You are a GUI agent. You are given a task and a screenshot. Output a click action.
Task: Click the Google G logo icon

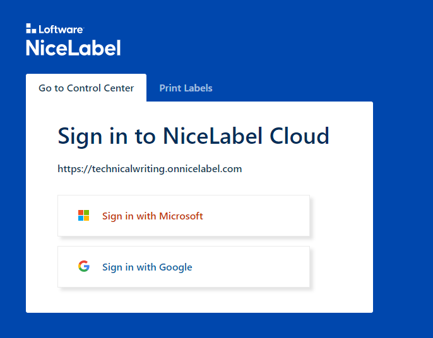[x=83, y=267]
